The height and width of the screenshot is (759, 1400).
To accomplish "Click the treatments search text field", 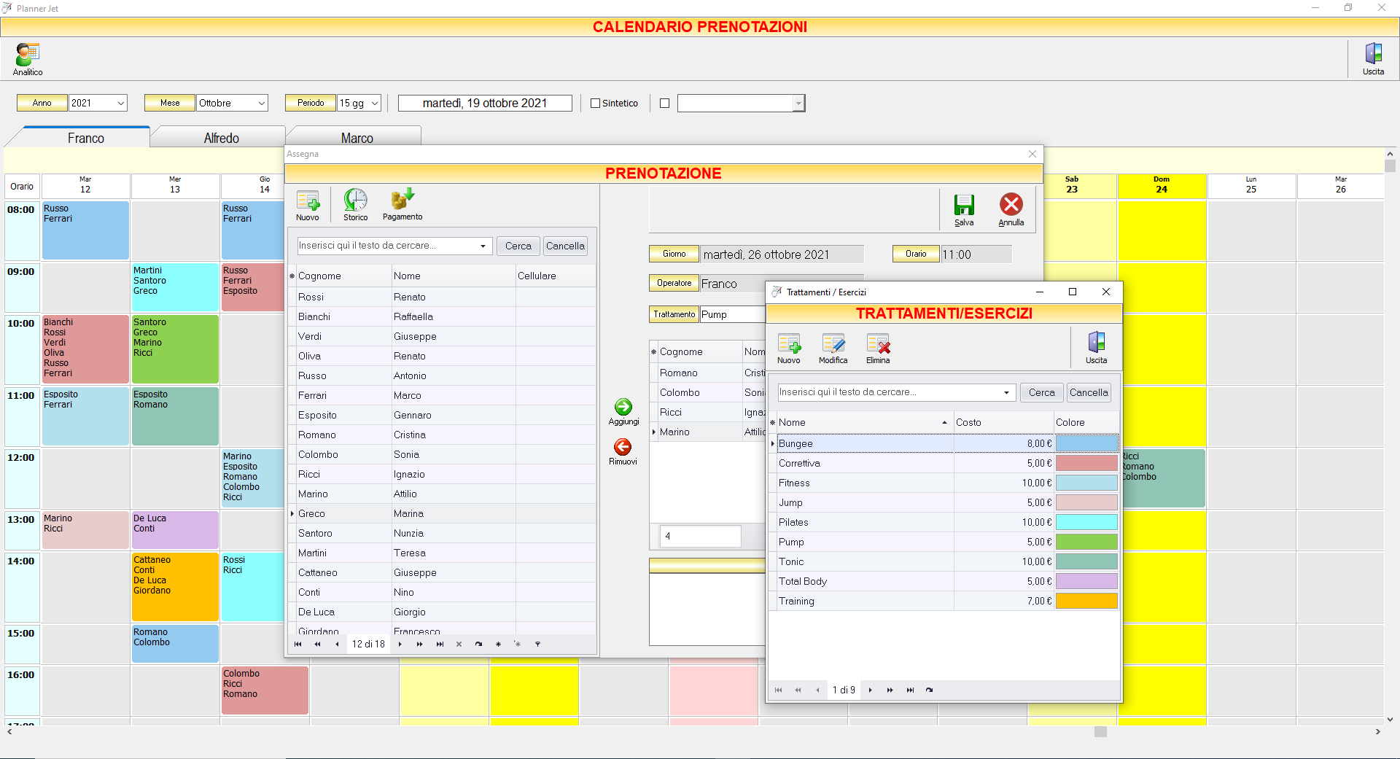I will pyautogui.click(x=890, y=392).
